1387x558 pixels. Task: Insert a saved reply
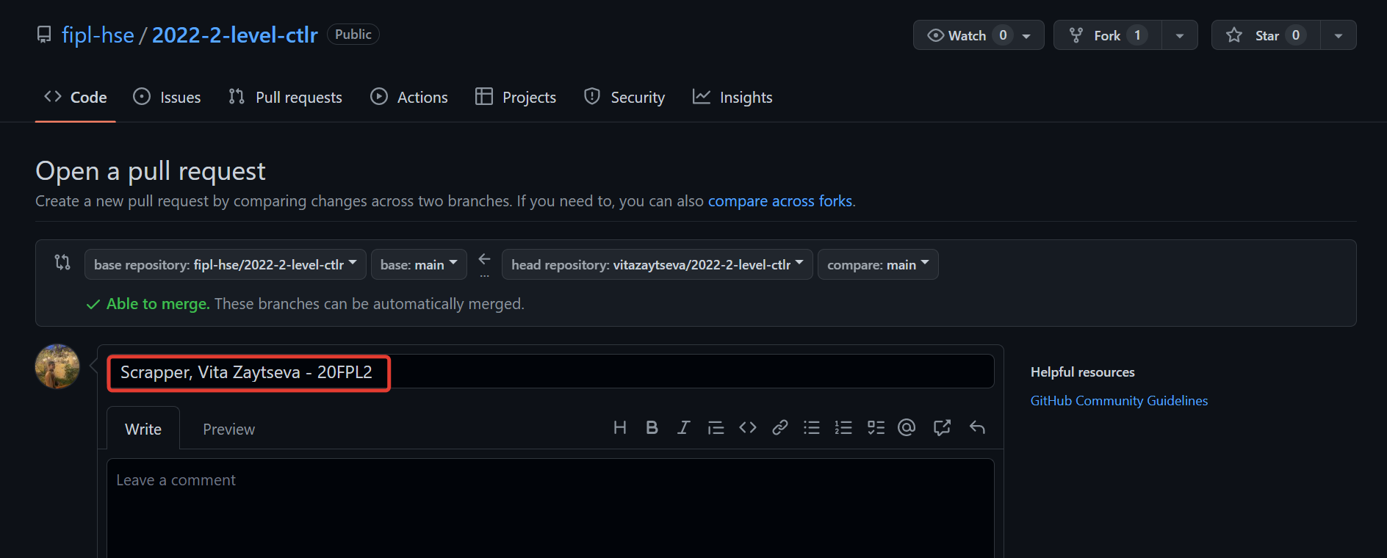tap(977, 427)
